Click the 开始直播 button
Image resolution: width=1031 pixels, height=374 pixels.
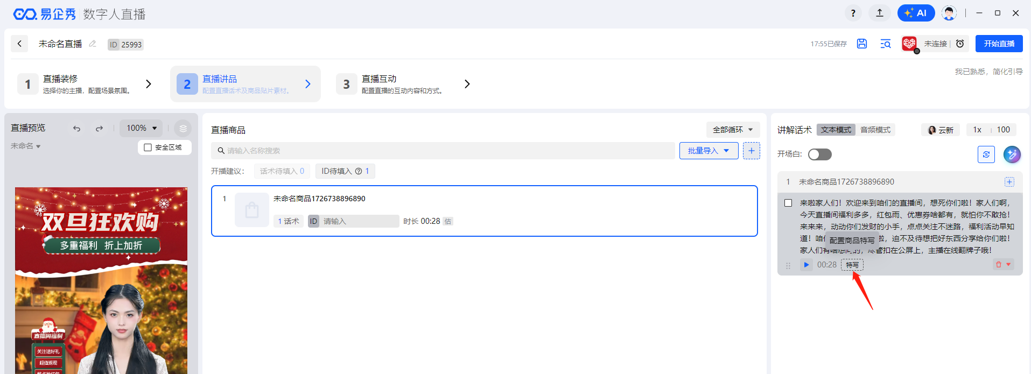(x=999, y=44)
